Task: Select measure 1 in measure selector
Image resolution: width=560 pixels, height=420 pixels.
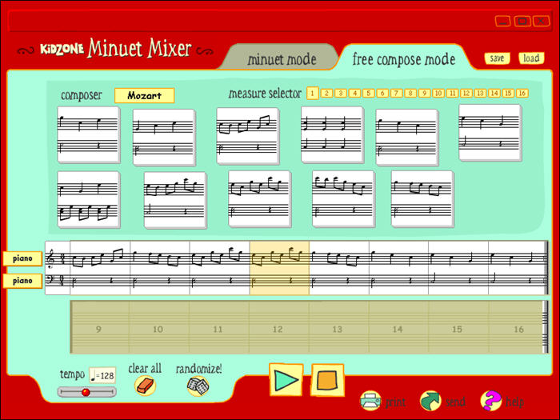Action: (x=313, y=93)
